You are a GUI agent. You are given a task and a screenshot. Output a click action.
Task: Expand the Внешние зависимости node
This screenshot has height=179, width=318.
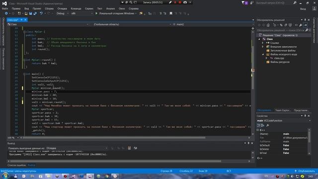coord(263,47)
